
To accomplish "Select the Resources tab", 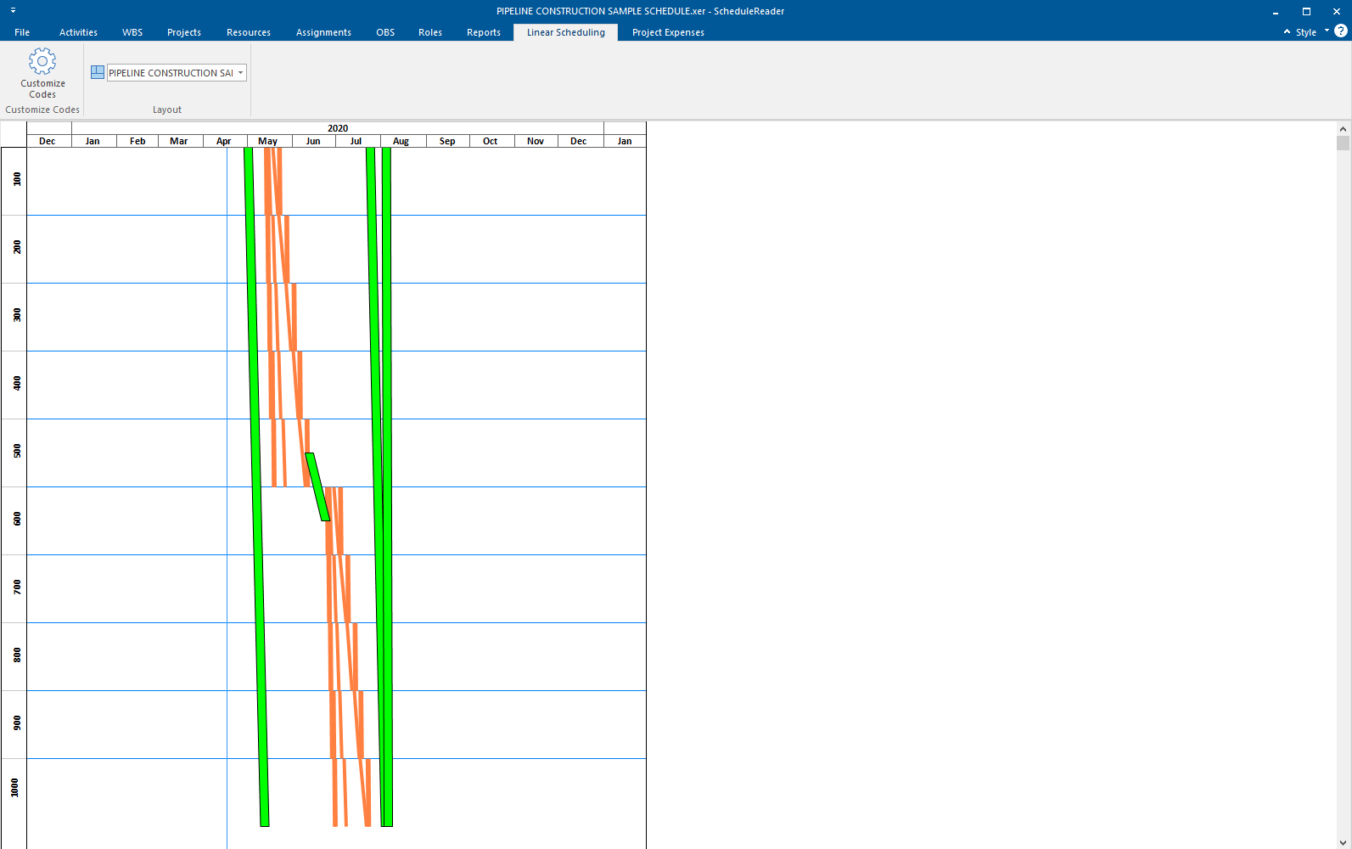I will tap(249, 32).
